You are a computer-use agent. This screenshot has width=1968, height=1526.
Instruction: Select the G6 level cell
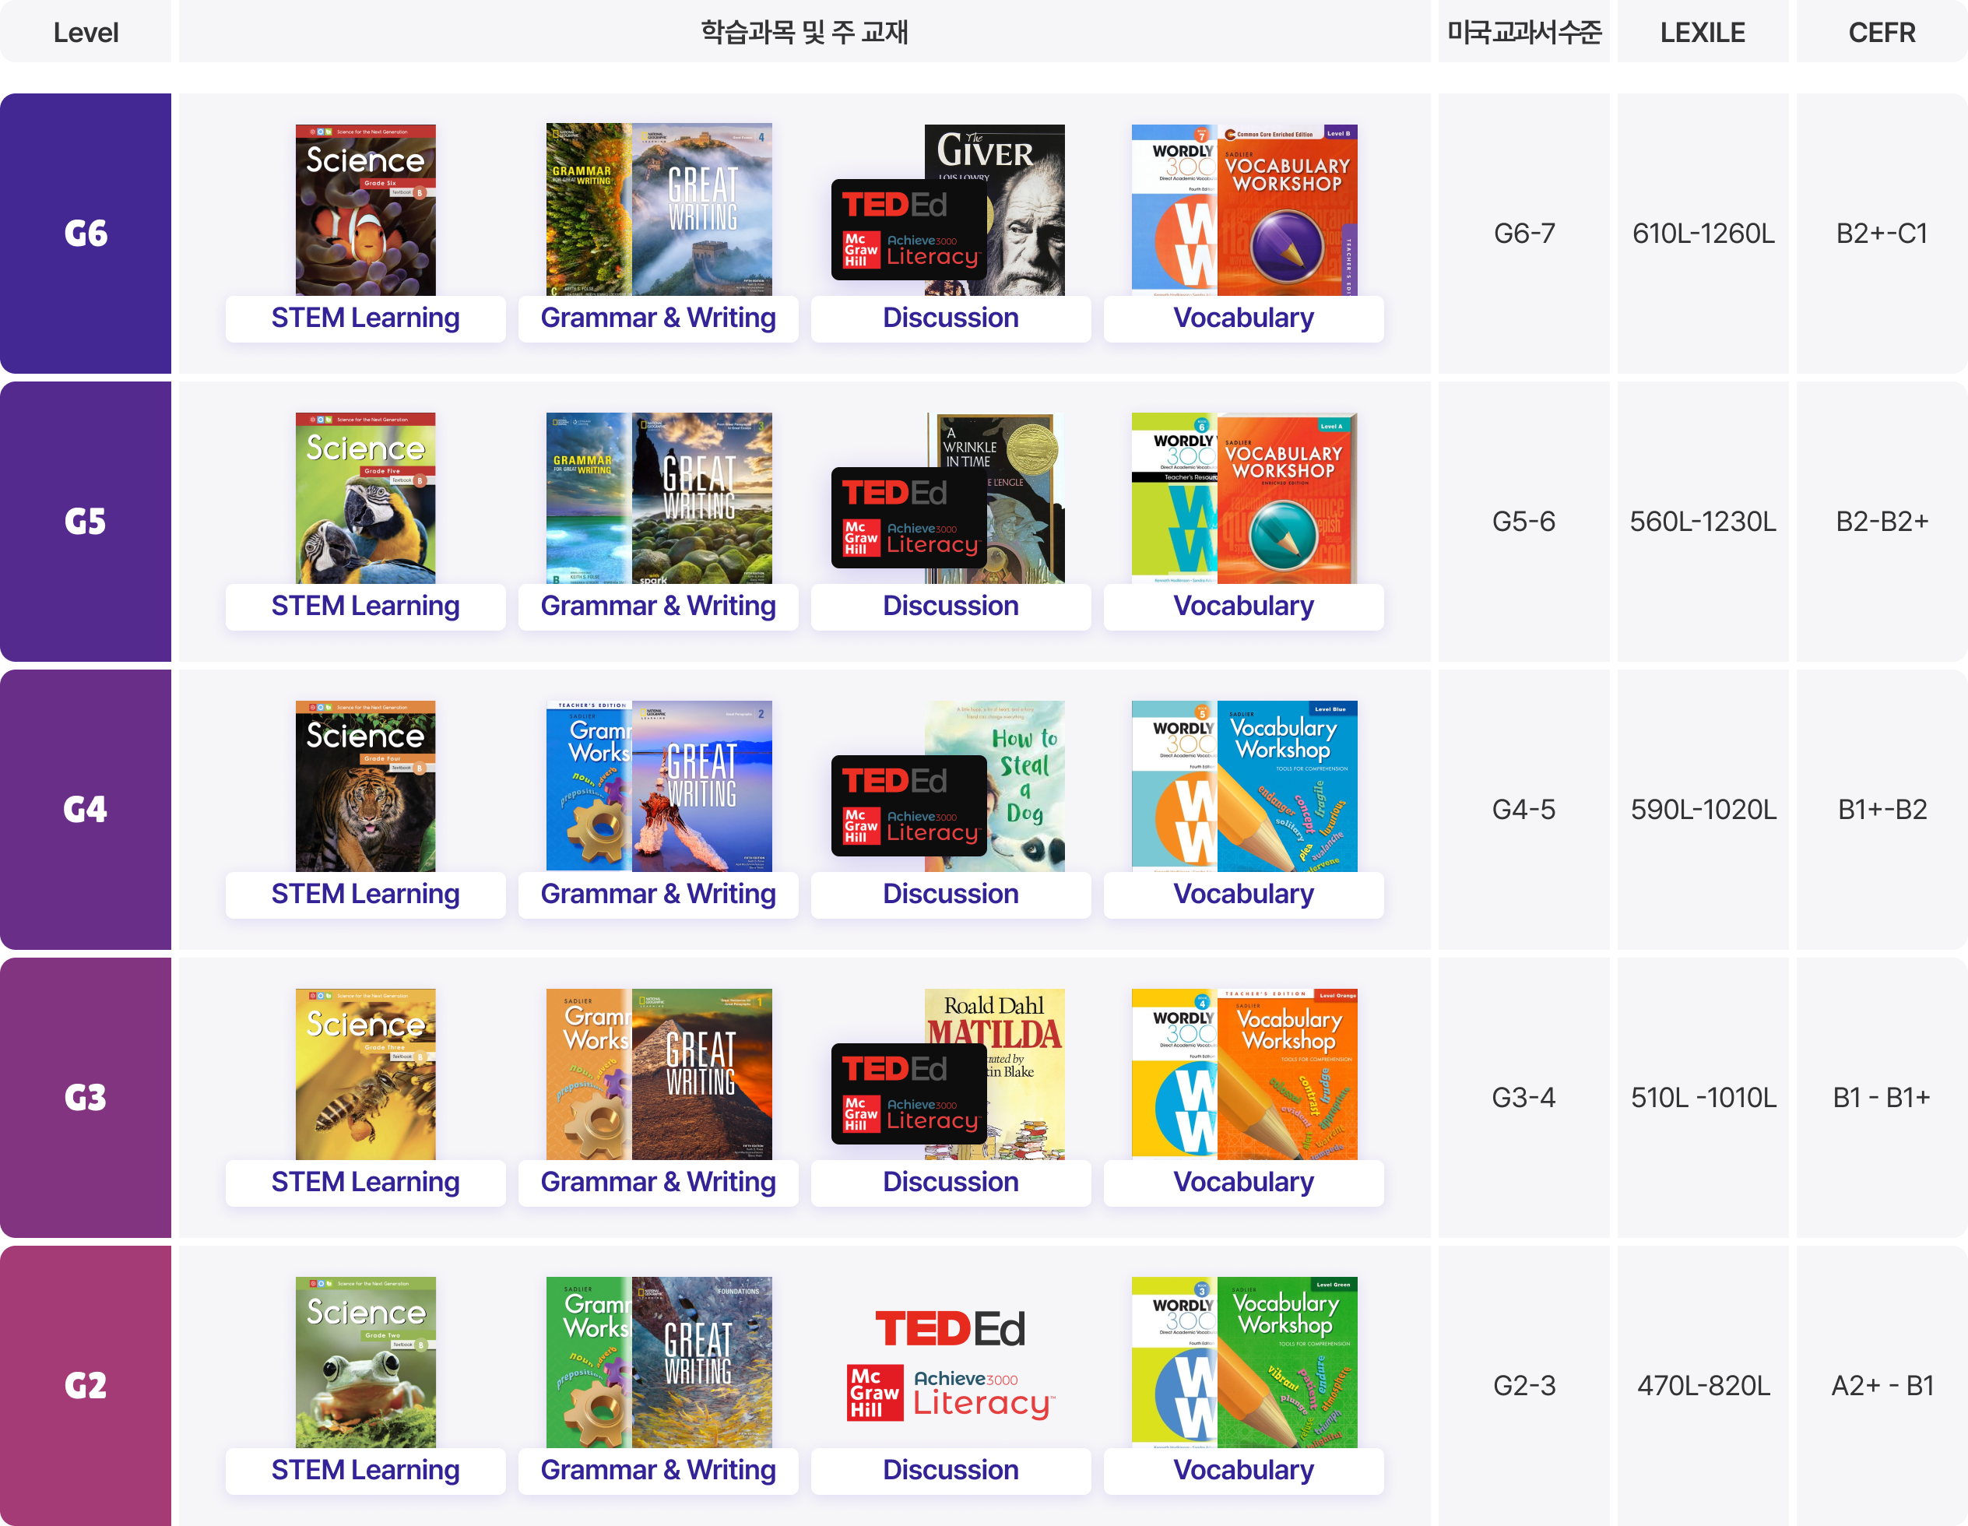coord(86,234)
